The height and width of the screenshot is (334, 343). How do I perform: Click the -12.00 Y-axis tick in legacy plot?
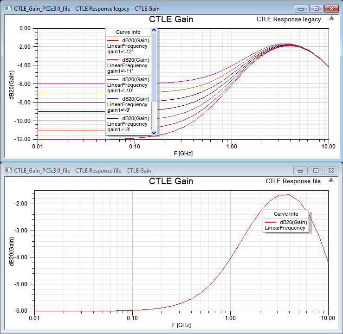click(x=23, y=139)
